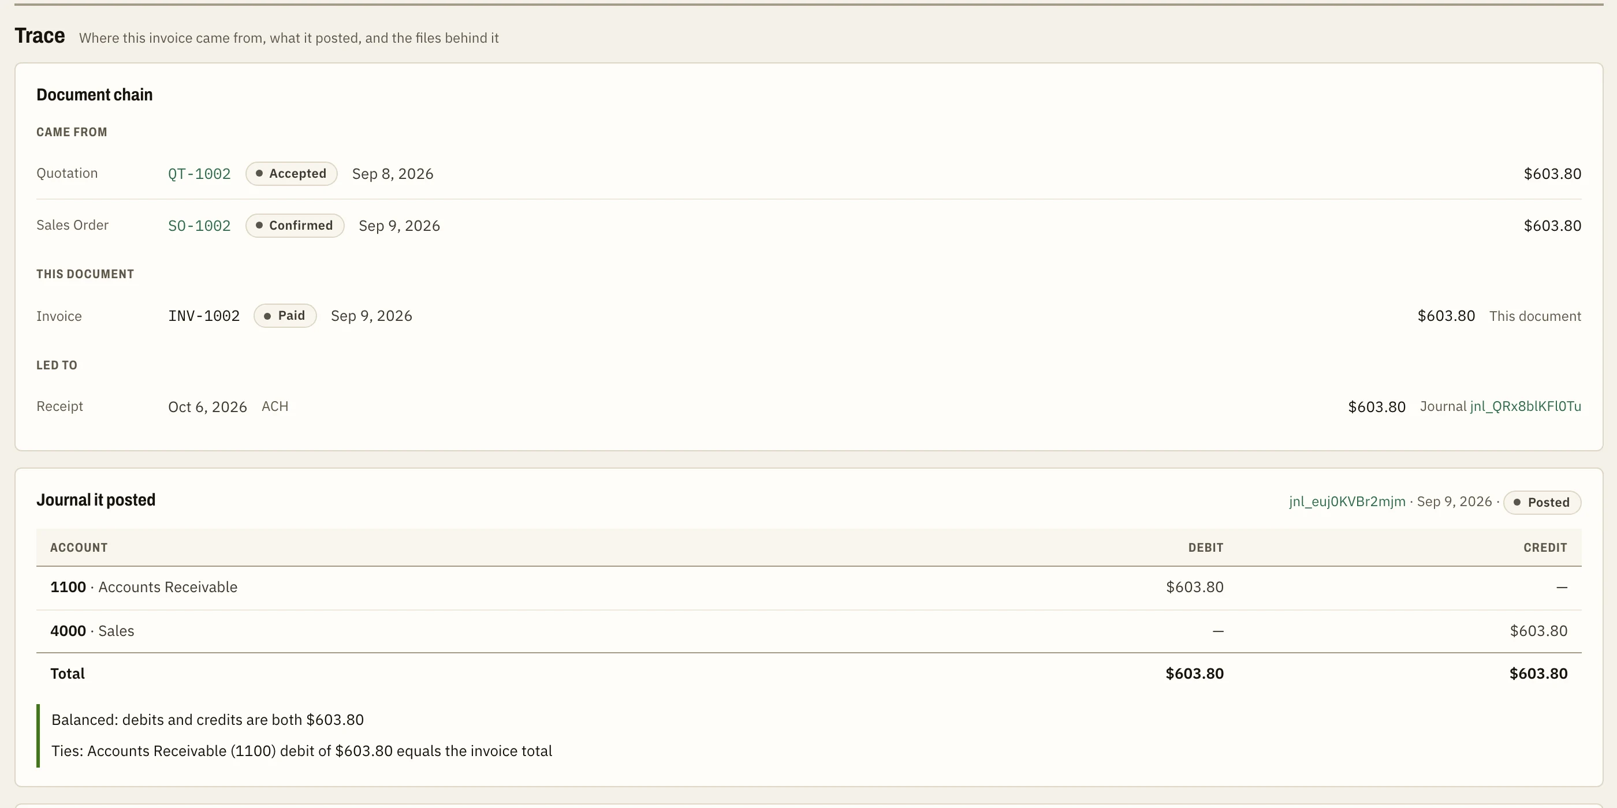This screenshot has height=808, width=1617.
Task: Click the 'Ties: Accounts Receivable' note
Action: tap(302, 751)
